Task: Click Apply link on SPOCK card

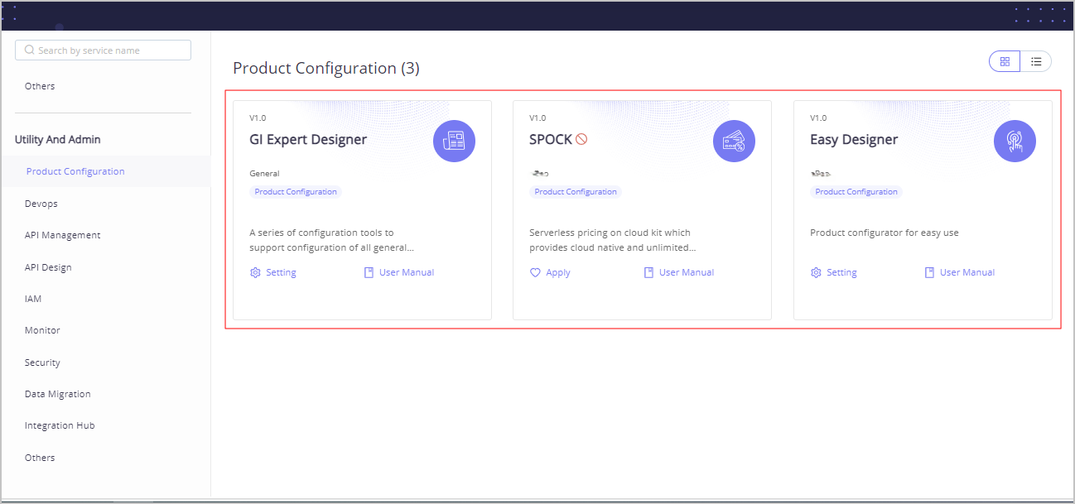Action: click(558, 272)
